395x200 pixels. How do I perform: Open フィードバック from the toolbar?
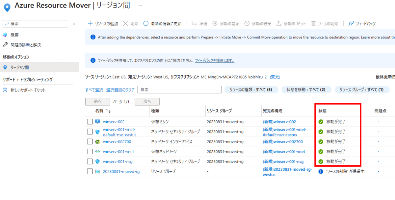click(x=362, y=24)
